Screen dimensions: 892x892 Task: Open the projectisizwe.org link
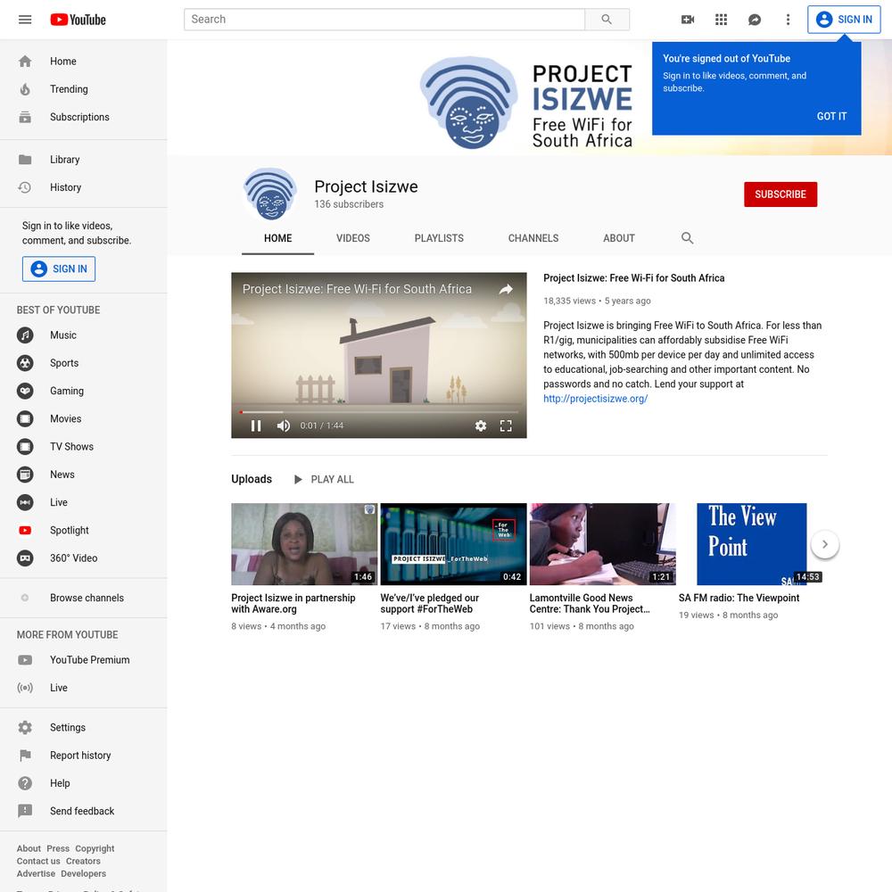click(x=595, y=399)
